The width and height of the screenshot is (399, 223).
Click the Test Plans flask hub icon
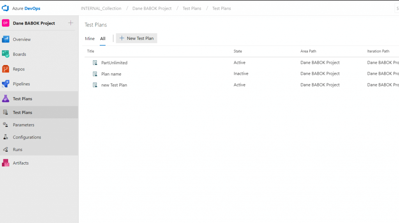pos(5,99)
